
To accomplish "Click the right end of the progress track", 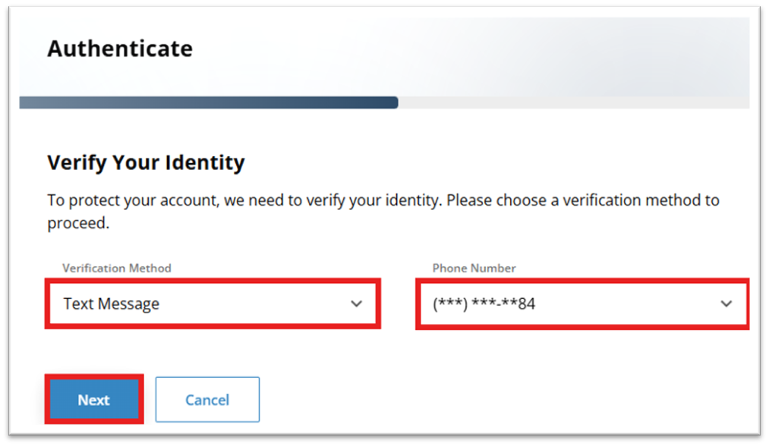I will pyautogui.click(x=744, y=102).
